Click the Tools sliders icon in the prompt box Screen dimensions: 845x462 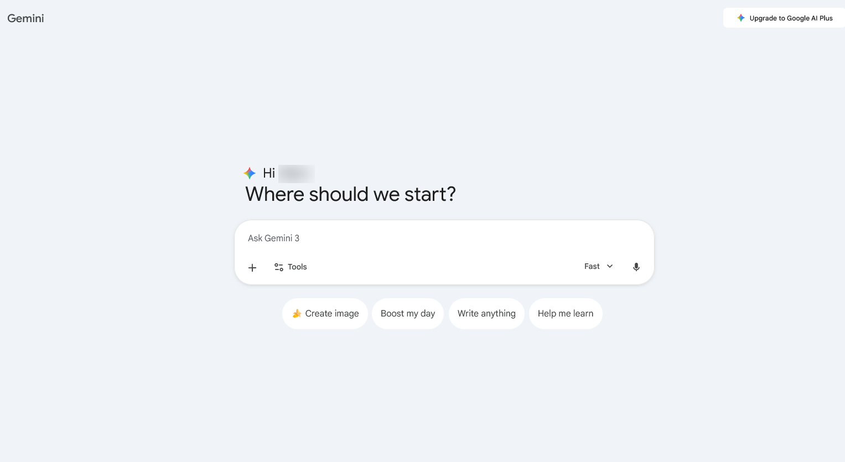click(279, 267)
